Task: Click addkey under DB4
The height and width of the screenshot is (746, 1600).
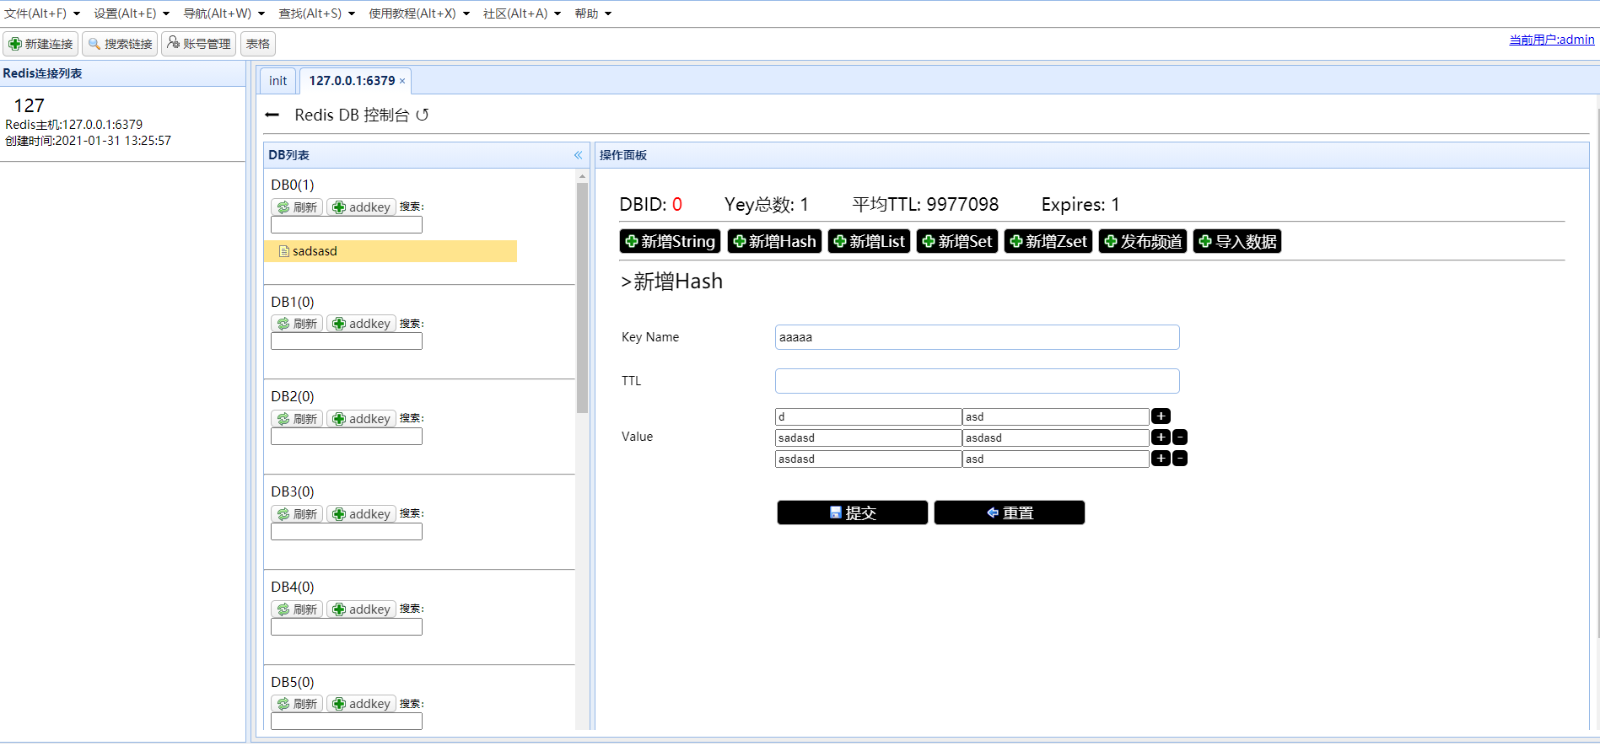Action: [x=361, y=609]
